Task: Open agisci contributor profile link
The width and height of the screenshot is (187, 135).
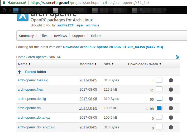Action: coord(80,25)
